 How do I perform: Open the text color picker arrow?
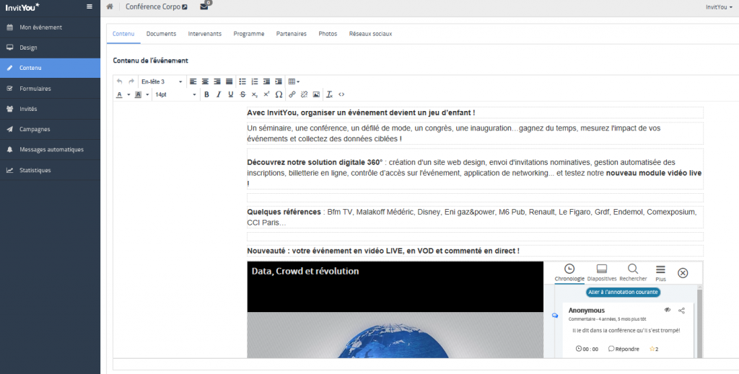pos(128,94)
